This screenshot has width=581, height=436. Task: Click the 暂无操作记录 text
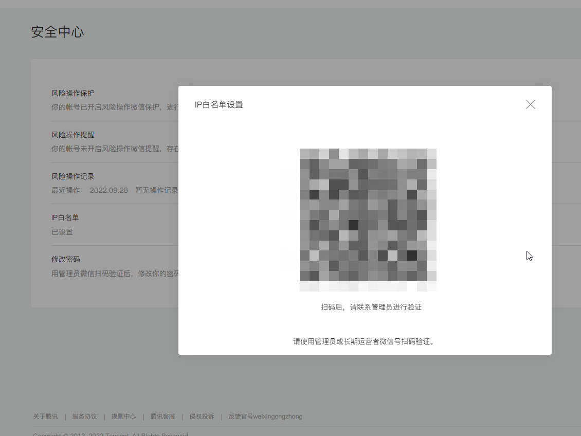tap(157, 190)
